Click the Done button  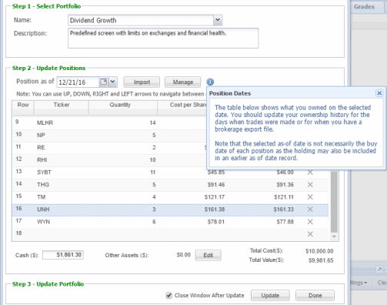(315, 295)
